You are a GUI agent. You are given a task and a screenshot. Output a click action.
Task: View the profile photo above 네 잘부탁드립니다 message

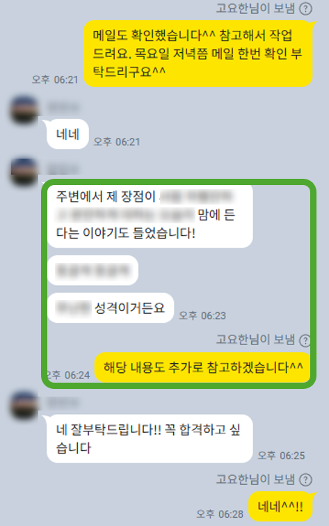point(24,404)
